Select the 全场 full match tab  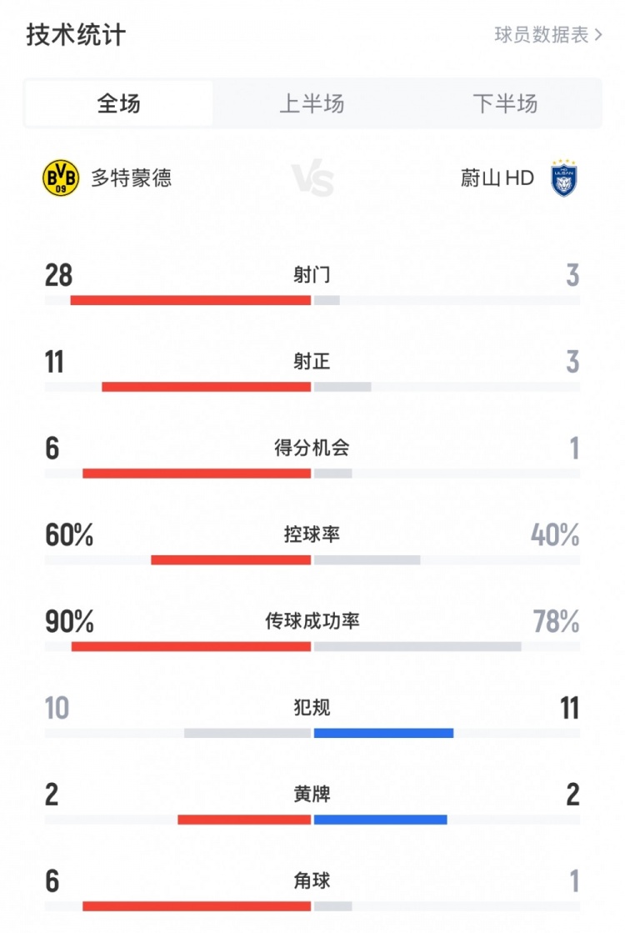(x=118, y=103)
